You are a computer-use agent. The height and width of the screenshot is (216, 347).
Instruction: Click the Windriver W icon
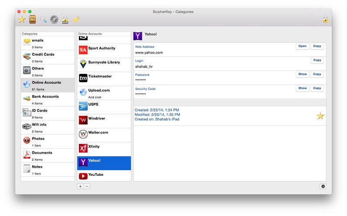[83, 120]
